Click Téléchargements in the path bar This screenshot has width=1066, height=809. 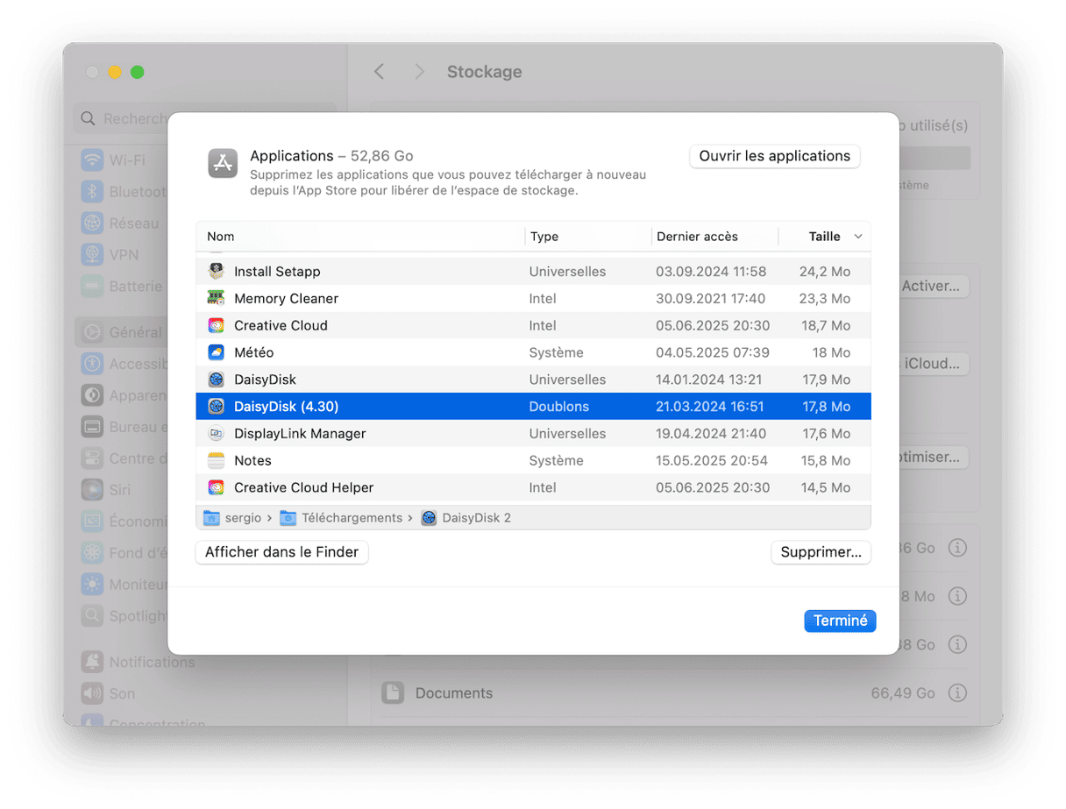click(352, 518)
